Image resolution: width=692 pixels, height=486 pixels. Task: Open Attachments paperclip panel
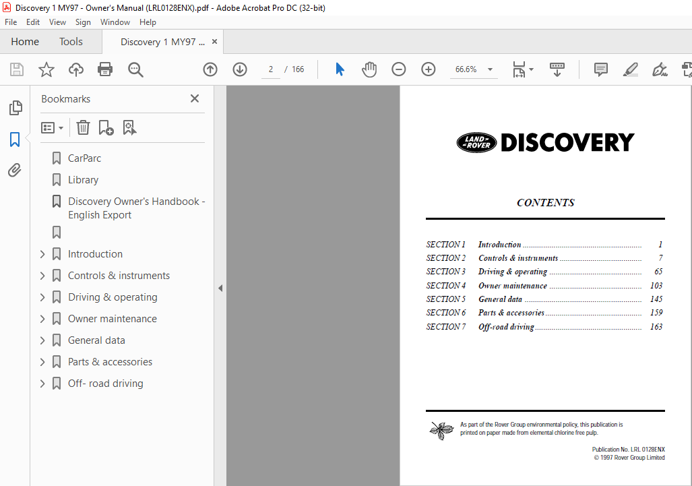[x=15, y=170]
